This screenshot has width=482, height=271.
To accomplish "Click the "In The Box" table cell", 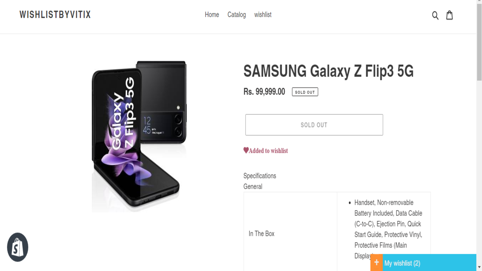I will [261, 234].
